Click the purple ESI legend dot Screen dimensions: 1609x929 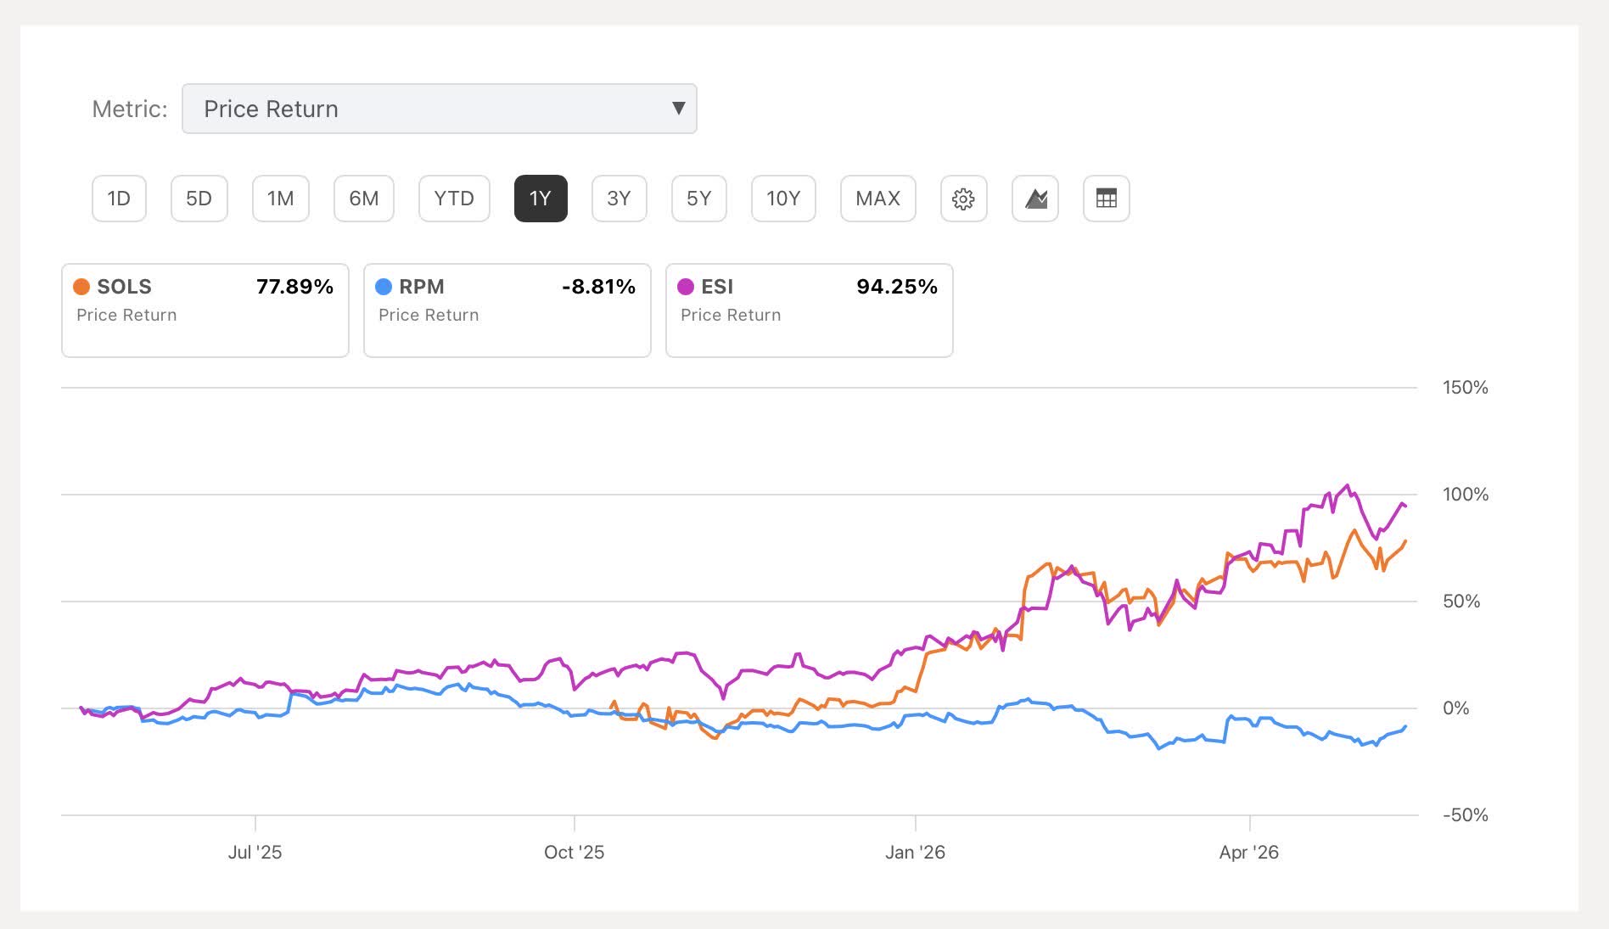(x=686, y=287)
